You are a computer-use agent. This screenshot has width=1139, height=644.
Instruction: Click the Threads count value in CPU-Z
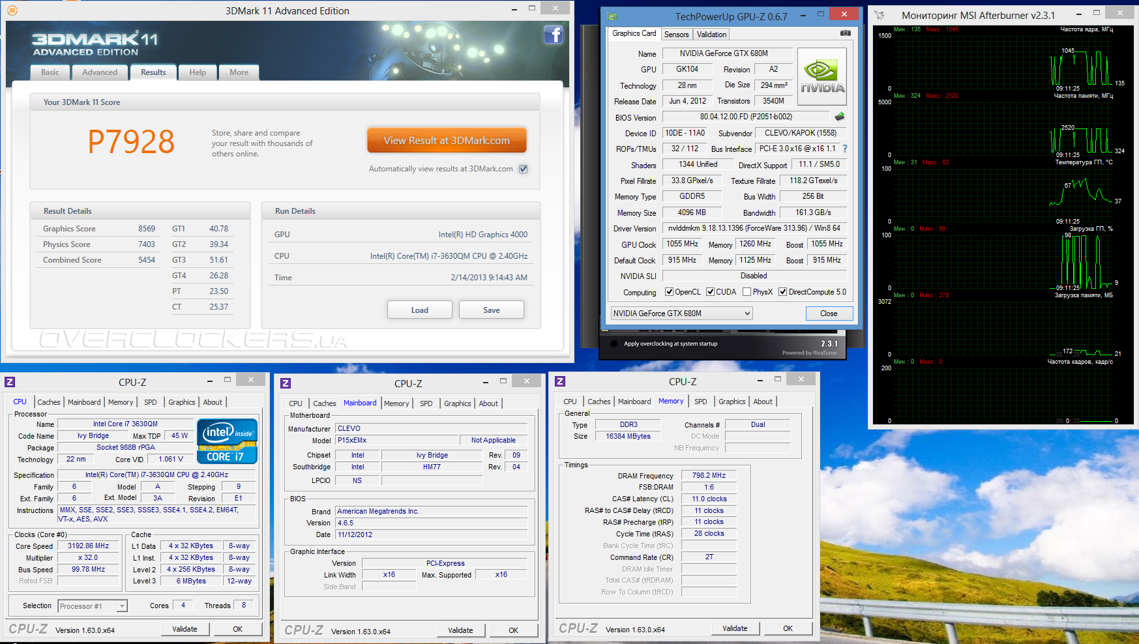244,606
